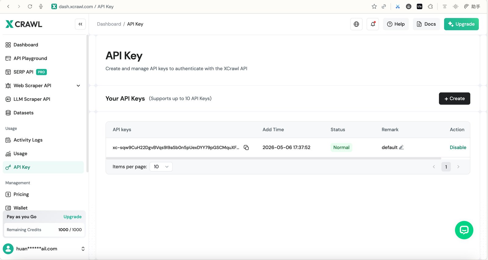Open the 助手 assistant button
This screenshot has height=260, width=488.
(x=472, y=6)
